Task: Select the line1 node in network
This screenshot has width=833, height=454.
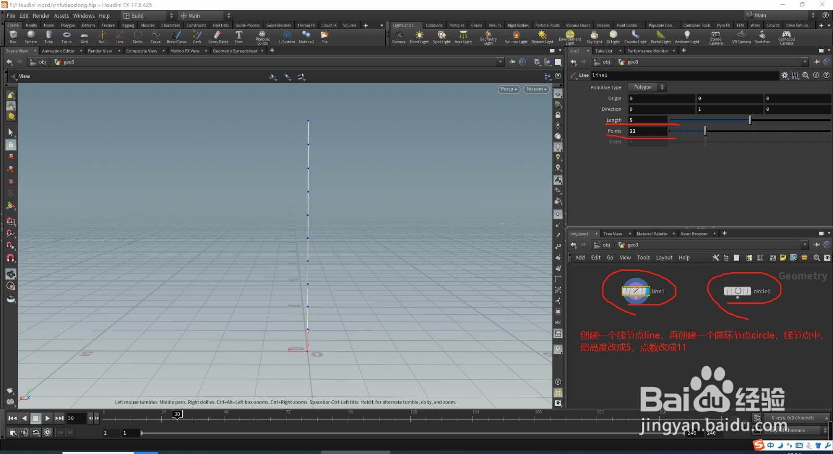Action: (636, 291)
